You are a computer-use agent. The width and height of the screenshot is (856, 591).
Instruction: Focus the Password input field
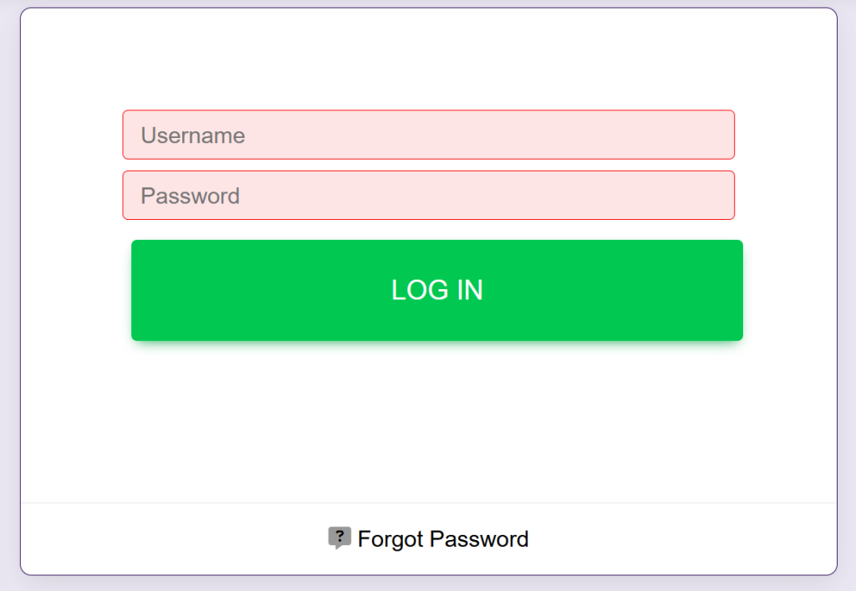click(x=428, y=196)
